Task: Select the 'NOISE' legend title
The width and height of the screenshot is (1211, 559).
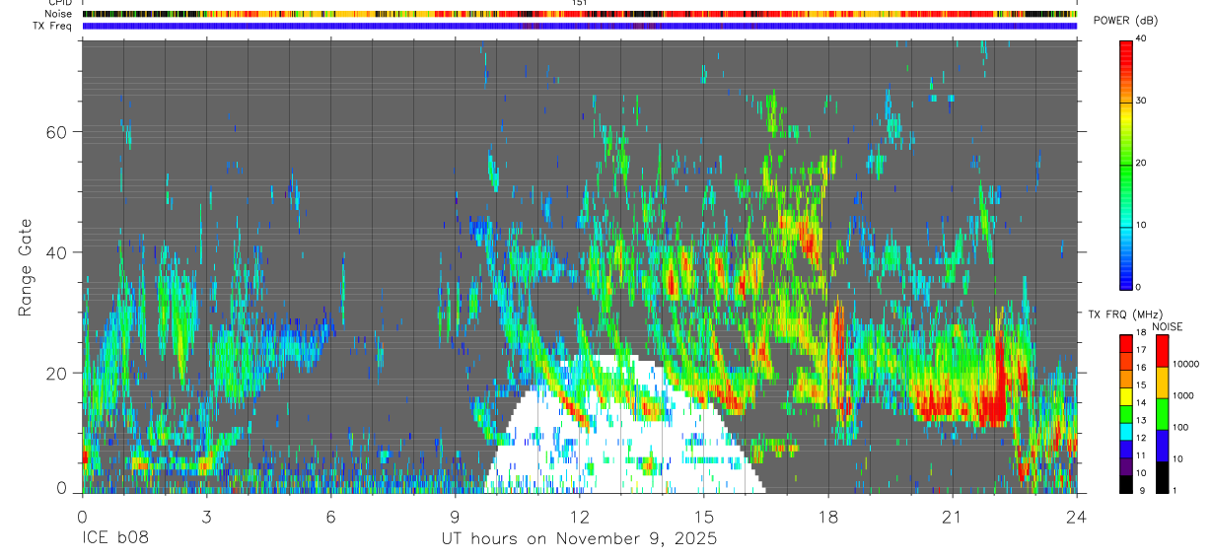Action: (x=1167, y=325)
